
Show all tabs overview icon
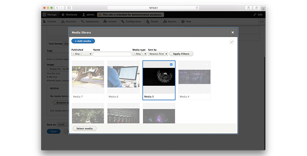(x=256, y=8)
